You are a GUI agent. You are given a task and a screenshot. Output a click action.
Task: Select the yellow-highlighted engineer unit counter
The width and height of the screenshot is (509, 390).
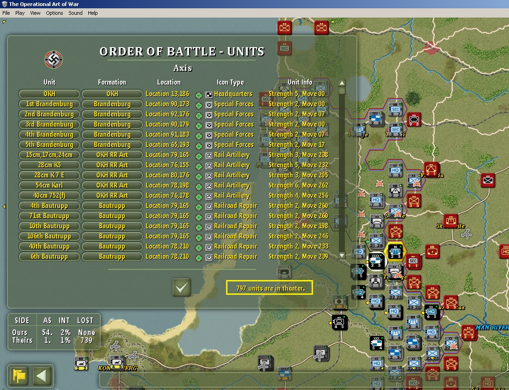point(395,251)
